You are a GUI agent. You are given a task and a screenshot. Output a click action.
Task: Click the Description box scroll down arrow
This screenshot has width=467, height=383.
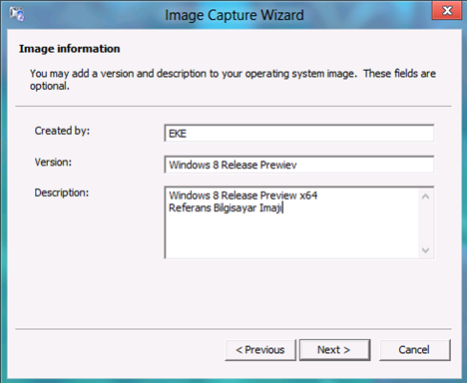[425, 250]
